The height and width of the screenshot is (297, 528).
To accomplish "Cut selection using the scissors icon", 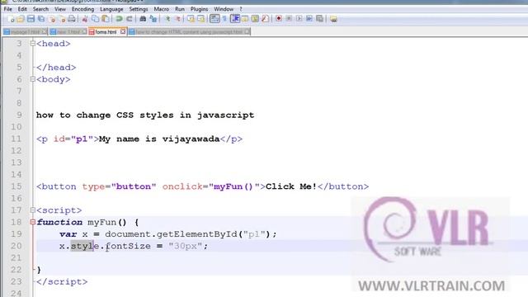I will click(85, 19).
